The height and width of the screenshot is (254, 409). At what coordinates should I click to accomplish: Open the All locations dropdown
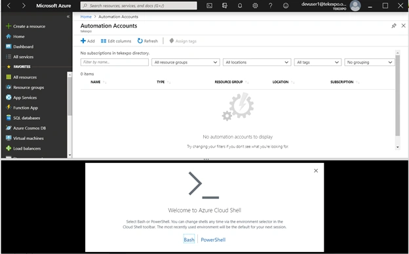coord(257,62)
